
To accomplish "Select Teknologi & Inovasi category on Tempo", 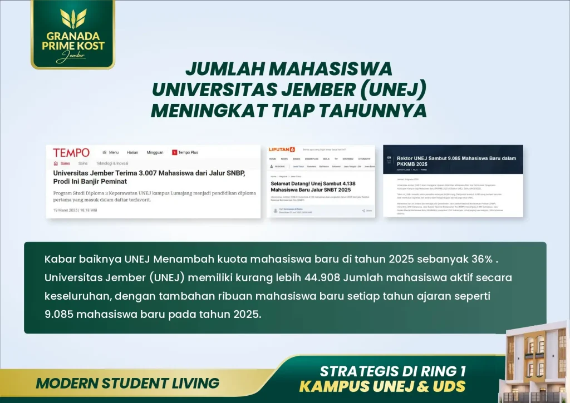I will (112, 163).
